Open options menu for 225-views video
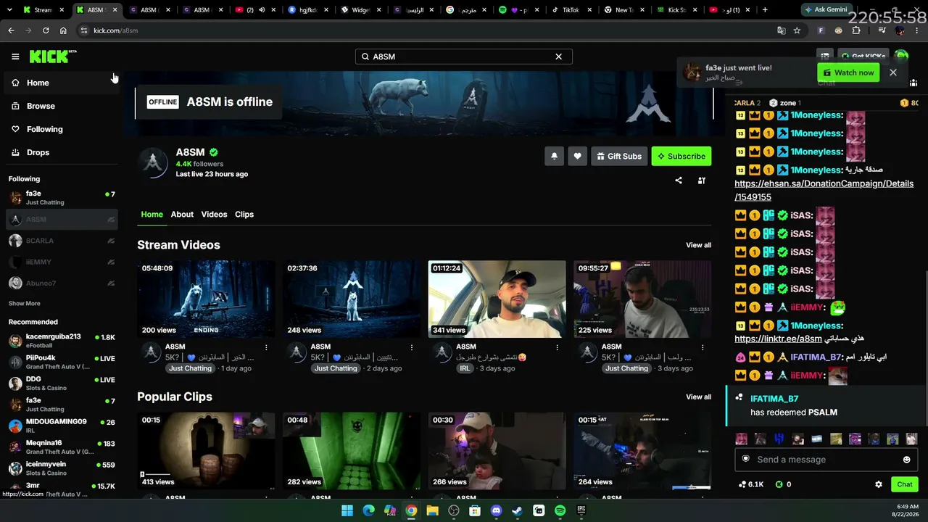928x522 pixels. point(703,348)
